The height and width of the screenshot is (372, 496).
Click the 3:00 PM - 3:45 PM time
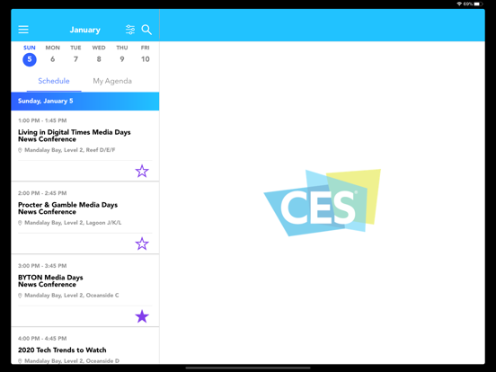pyautogui.click(x=42, y=266)
